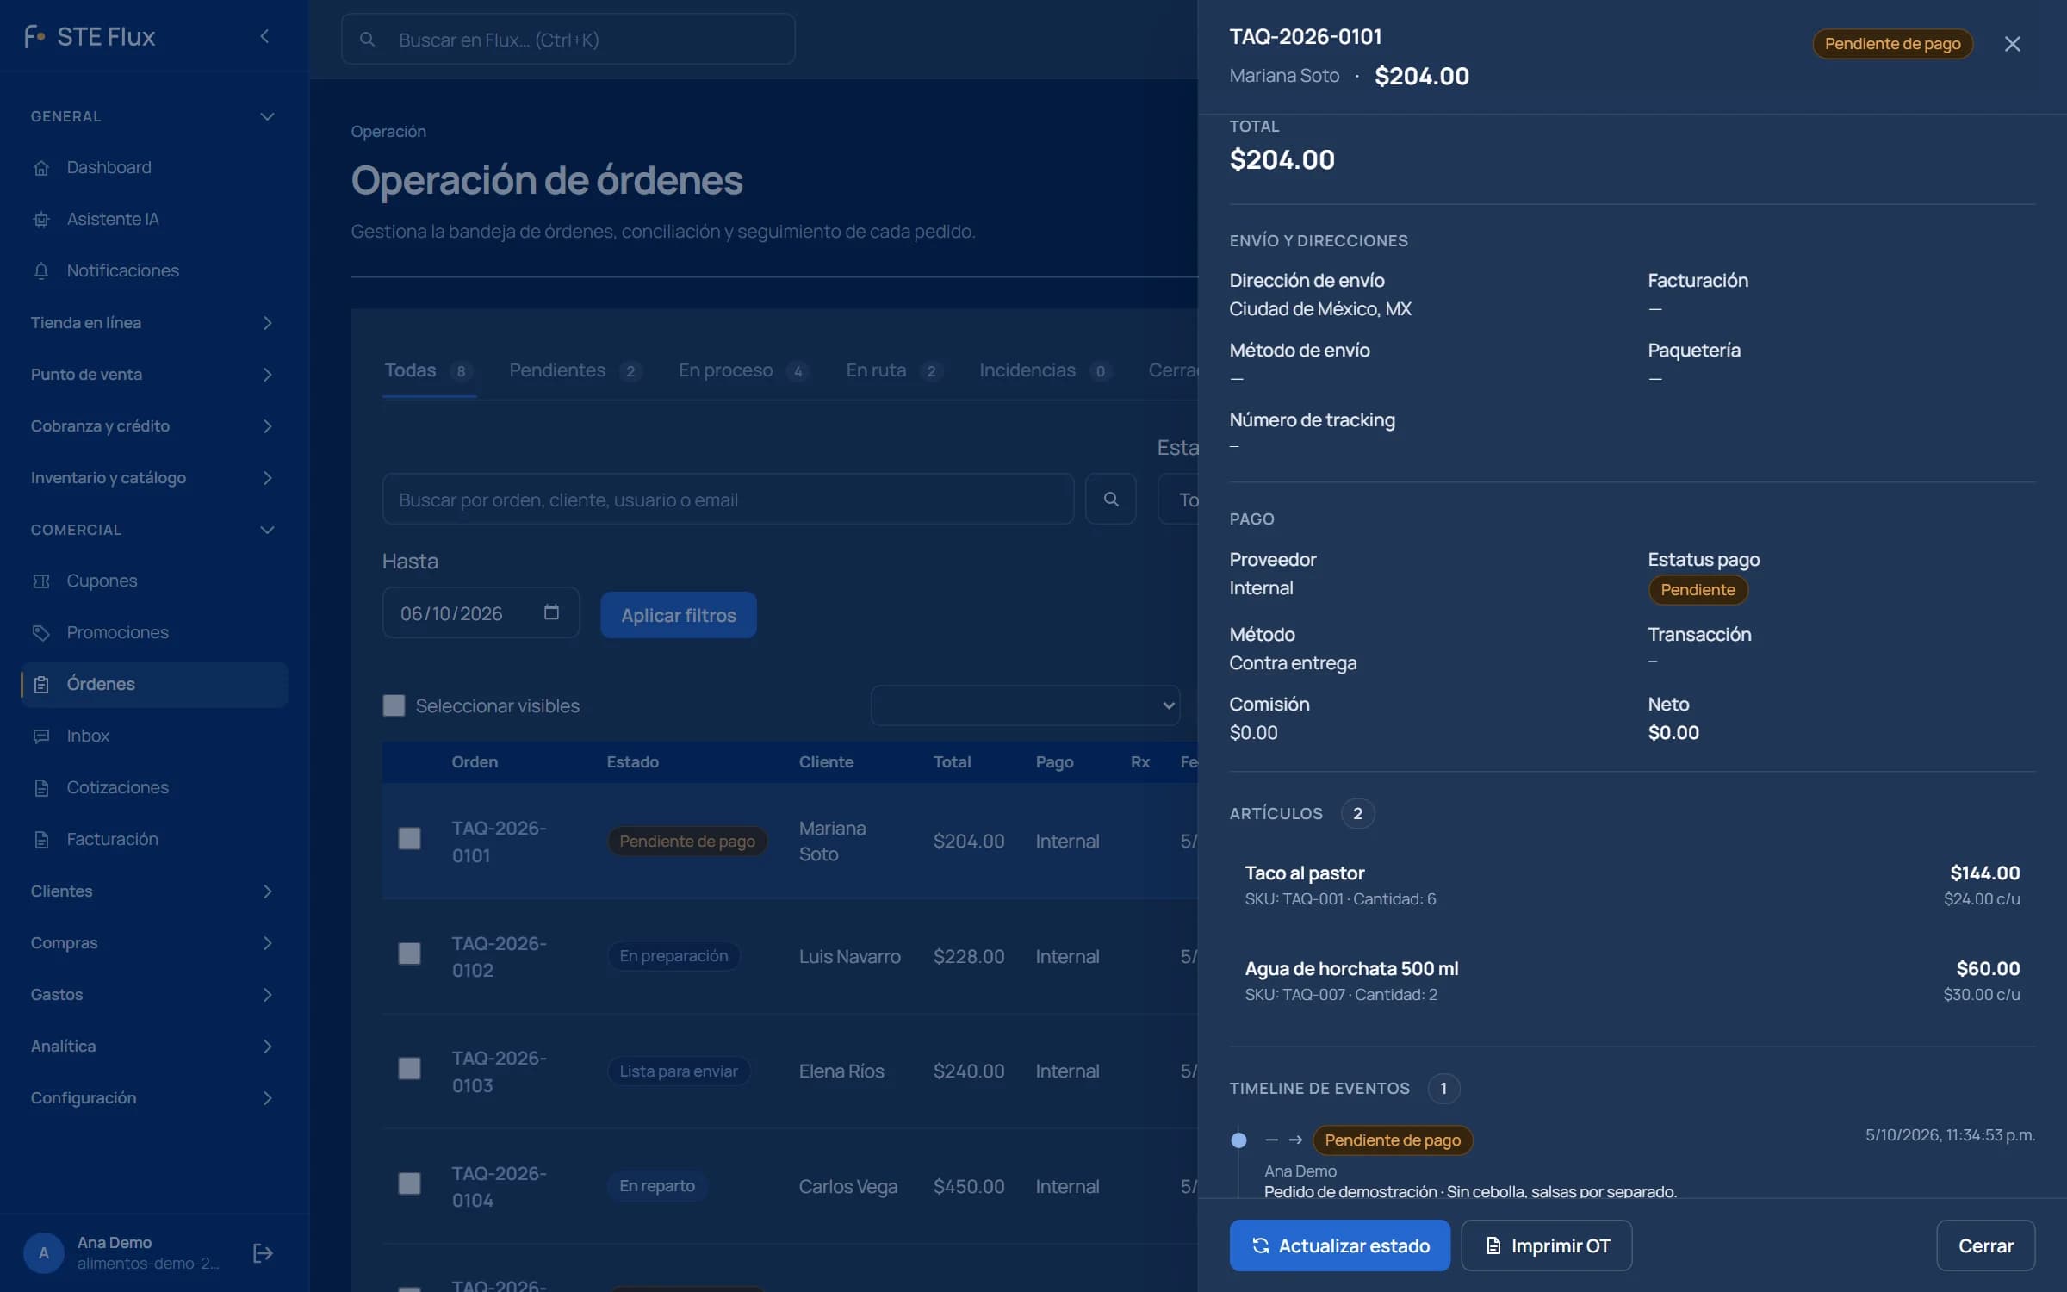The width and height of the screenshot is (2067, 1292).
Task: Open the bulk action dropdown next to Seleccionar visibles
Action: coord(1025,705)
